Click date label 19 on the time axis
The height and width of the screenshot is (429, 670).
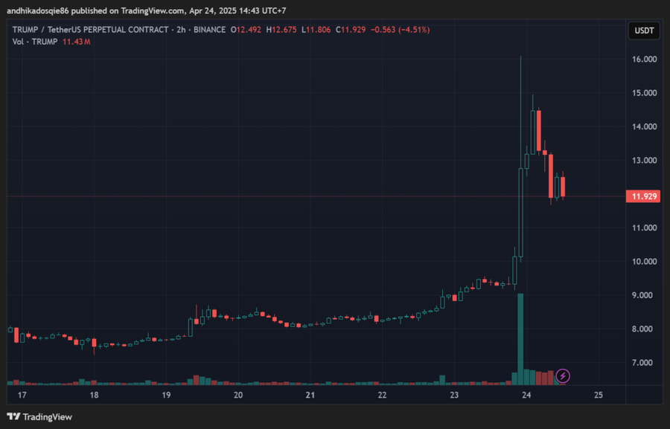click(166, 396)
